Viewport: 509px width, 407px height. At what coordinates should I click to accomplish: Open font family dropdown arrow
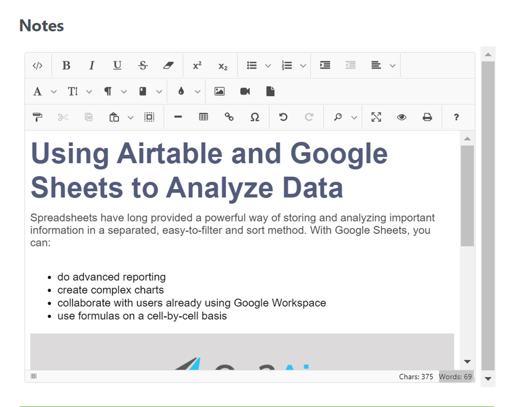(x=54, y=92)
